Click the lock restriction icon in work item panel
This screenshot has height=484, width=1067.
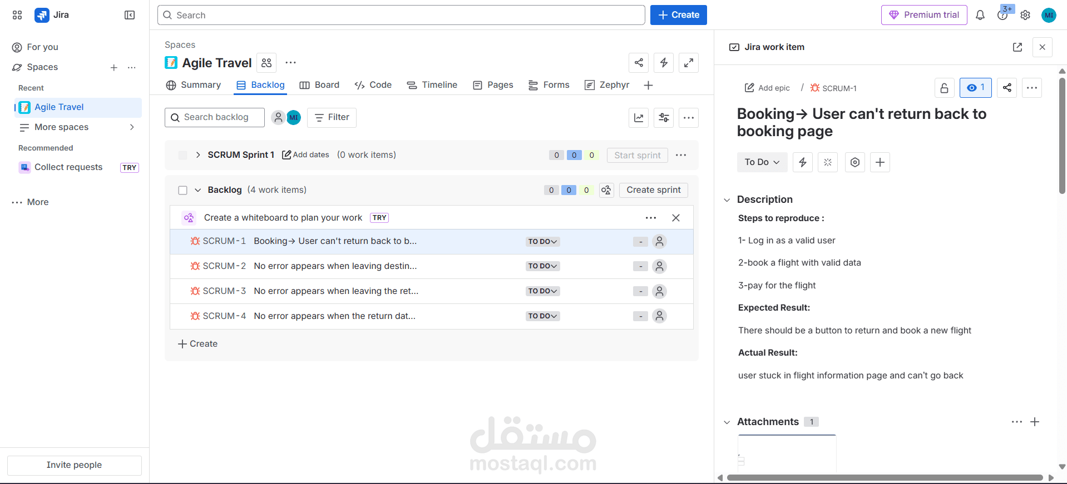(x=945, y=88)
